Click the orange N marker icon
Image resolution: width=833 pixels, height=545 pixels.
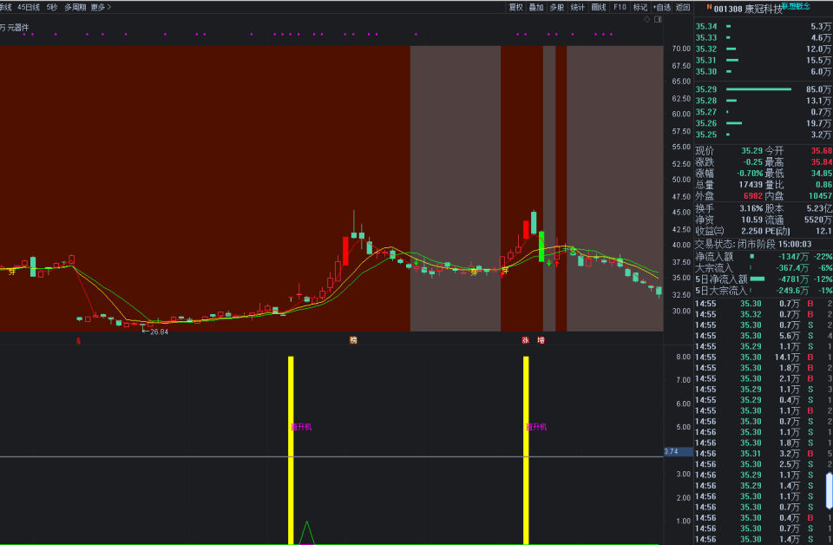[709, 7]
